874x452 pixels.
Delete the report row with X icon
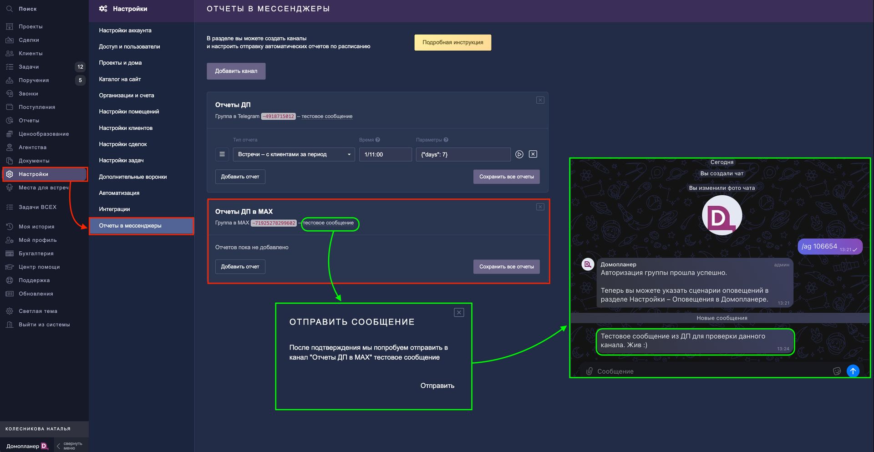click(533, 154)
